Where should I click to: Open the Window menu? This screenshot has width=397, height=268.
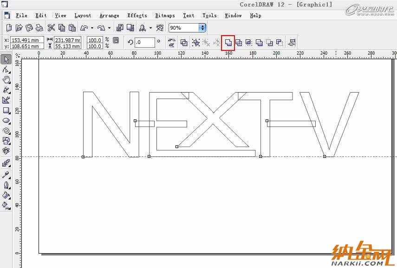(233, 16)
